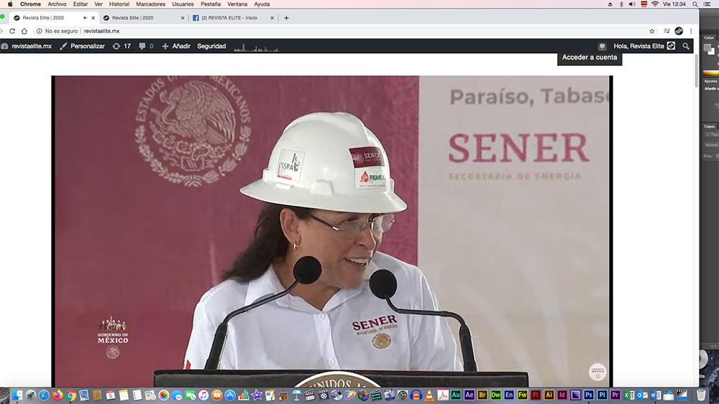The width and height of the screenshot is (719, 404).
Task: Open Chrome media controls icon
Action: pos(667,31)
